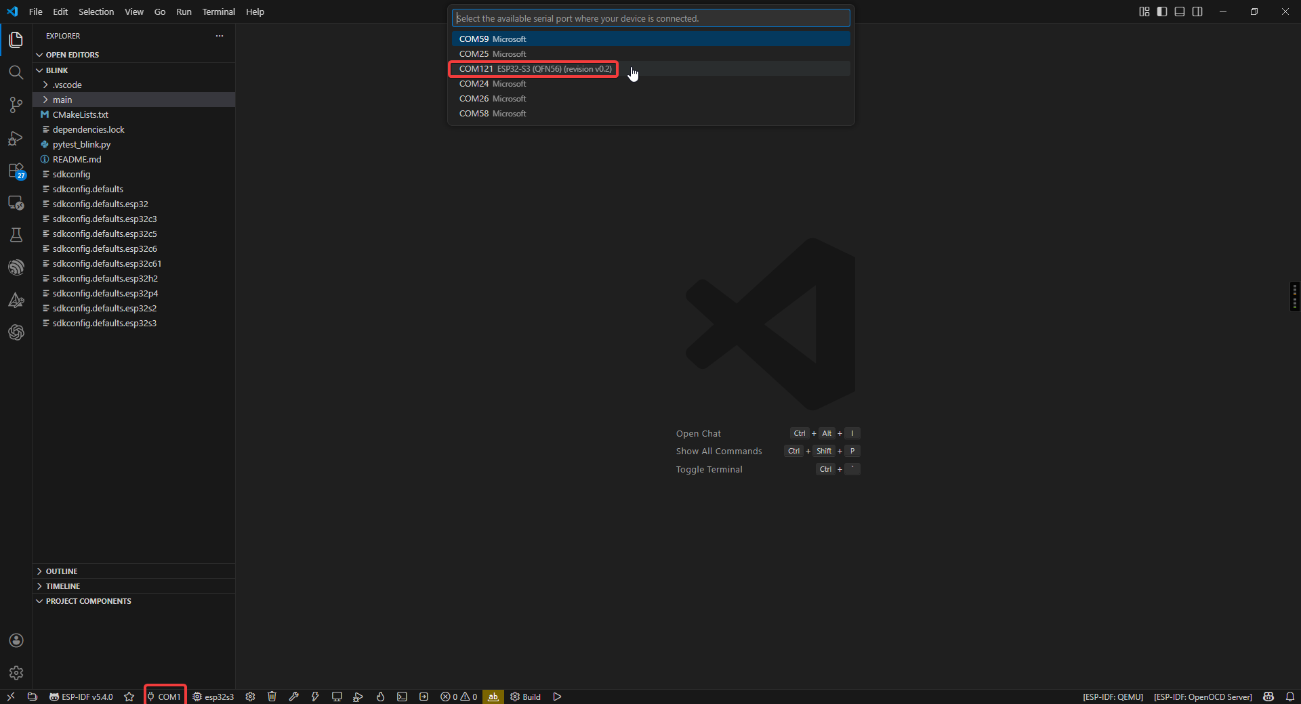Open the notifications bell

click(1290, 697)
